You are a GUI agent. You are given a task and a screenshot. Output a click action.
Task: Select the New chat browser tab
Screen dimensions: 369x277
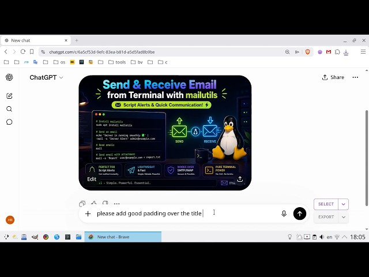[36, 40]
